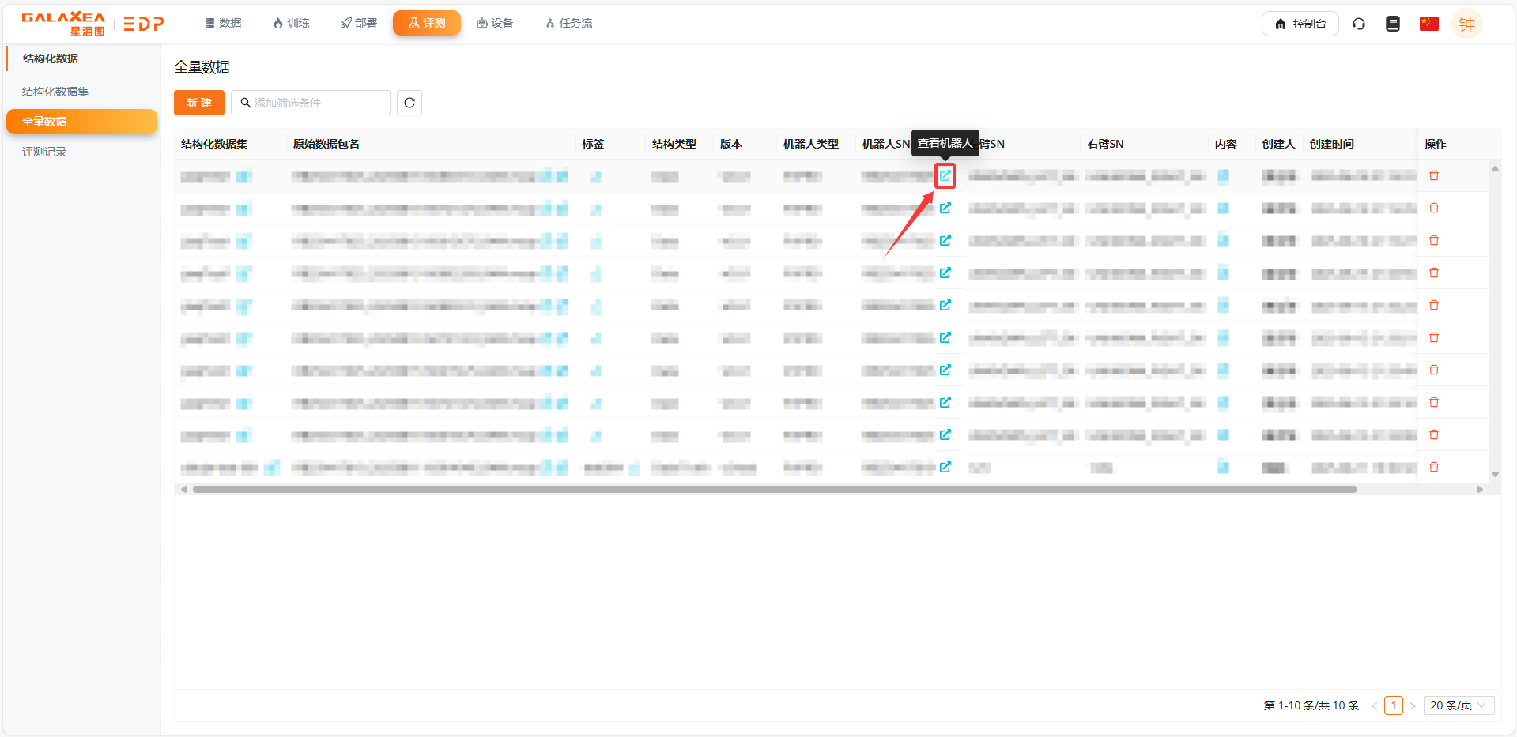The height and width of the screenshot is (737, 1517).
Task: Select 结构化数据集 in the sidebar
Action: pyautogui.click(x=55, y=92)
